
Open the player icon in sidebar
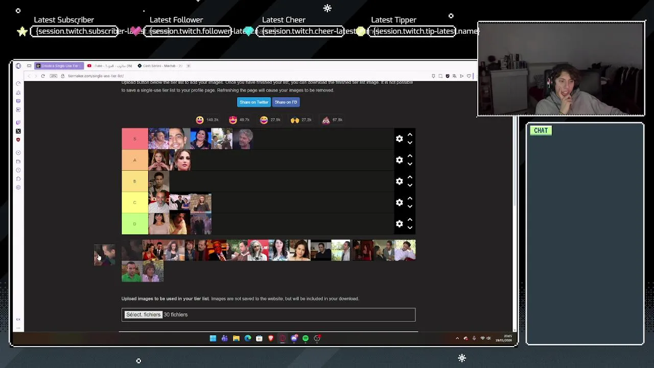pos(18,153)
